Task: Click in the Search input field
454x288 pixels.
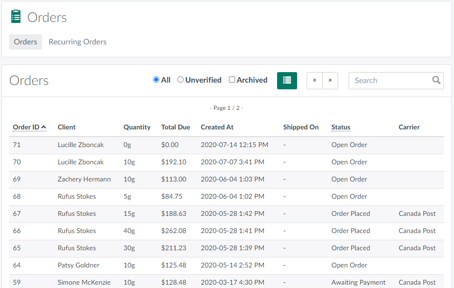Action: pyautogui.click(x=389, y=81)
